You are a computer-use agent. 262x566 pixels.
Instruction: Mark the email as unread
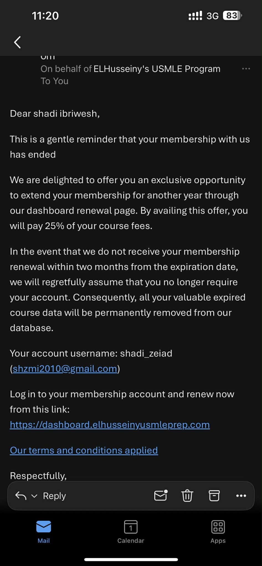161,495
